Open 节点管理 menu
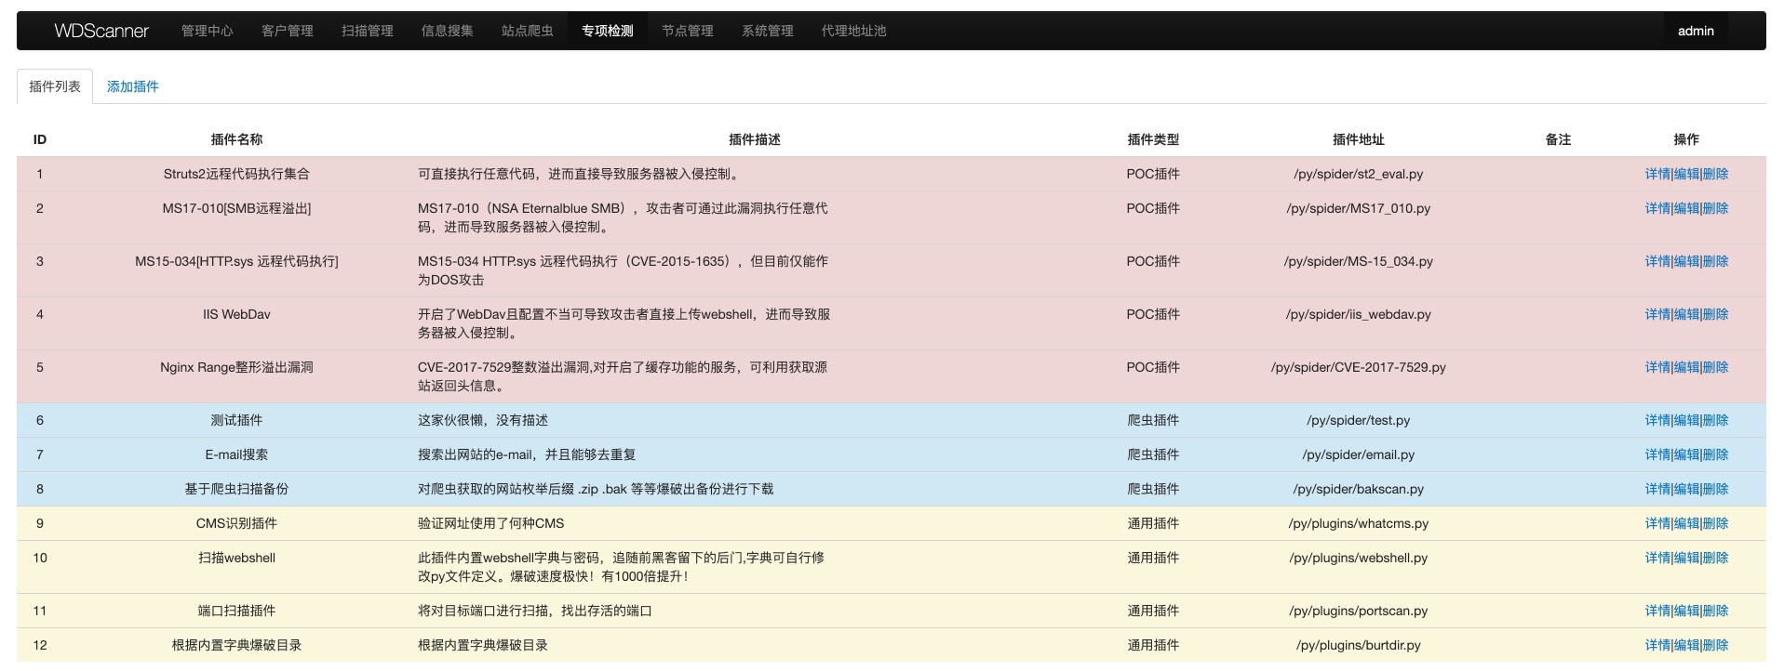Viewport: 1784px width, 671px height. [687, 31]
